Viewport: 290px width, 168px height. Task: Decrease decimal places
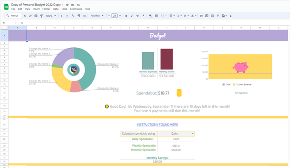(x=73, y=16)
